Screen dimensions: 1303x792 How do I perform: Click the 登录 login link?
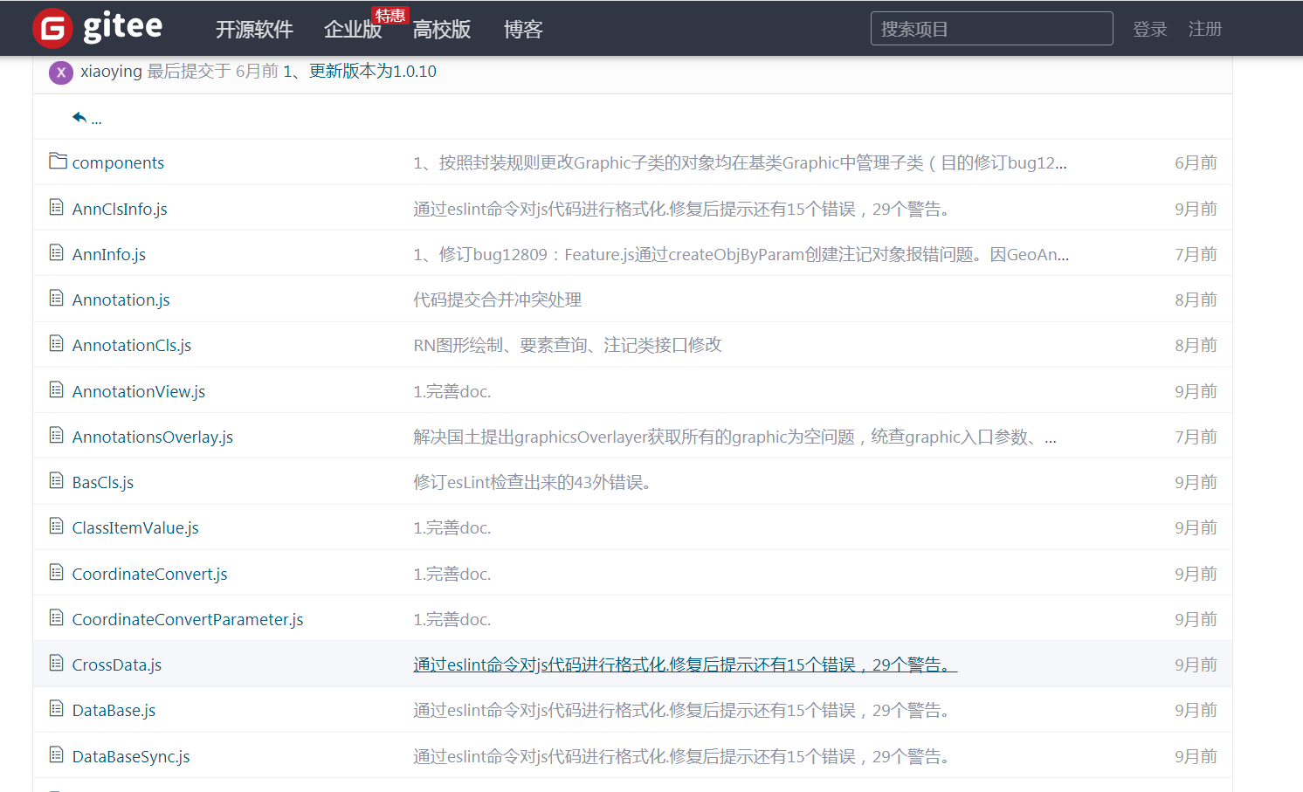[1150, 30]
